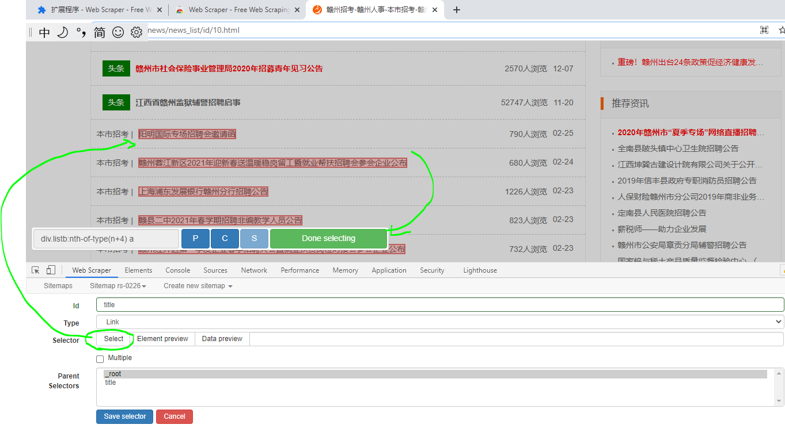Uncheck the Multiple checkbox
Image resolution: width=785 pixels, height=436 pixels.
coord(100,358)
